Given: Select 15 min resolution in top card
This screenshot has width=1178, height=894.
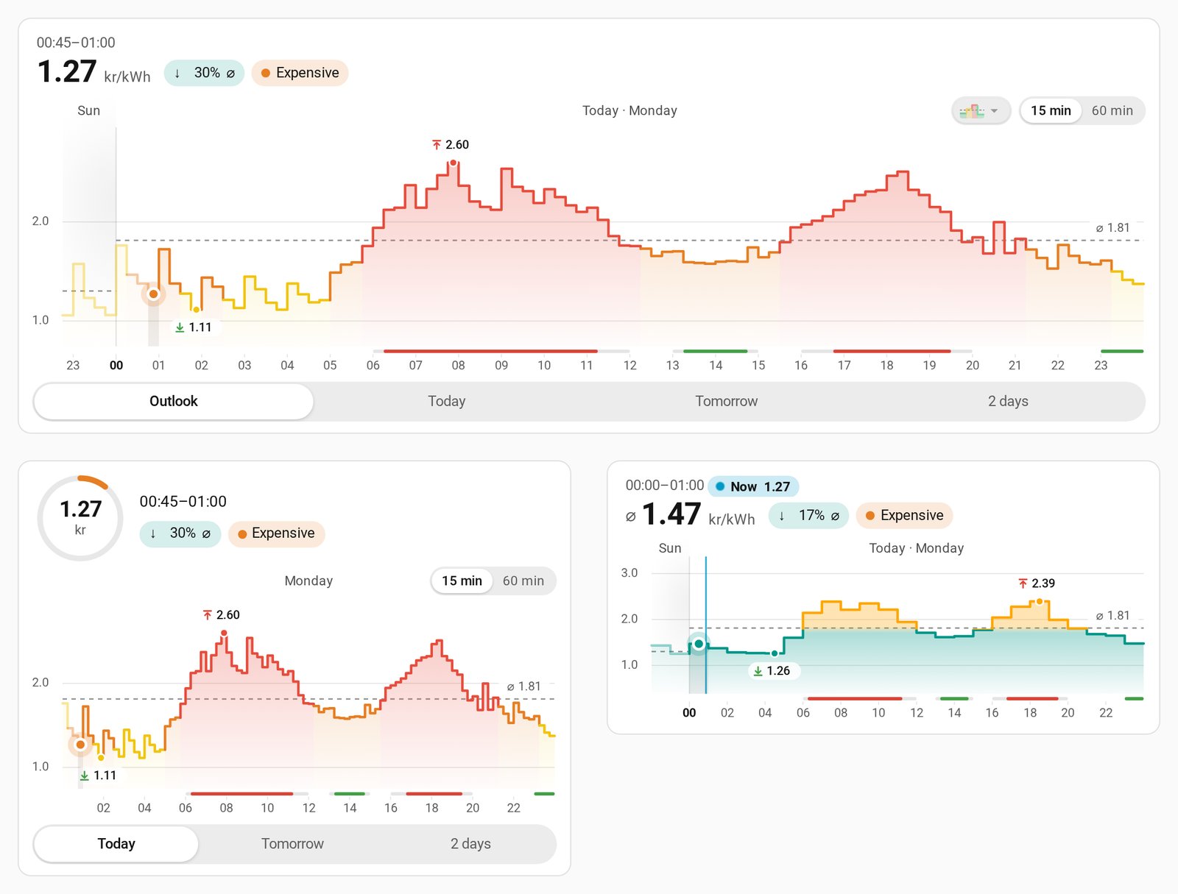Looking at the screenshot, I should [x=1051, y=111].
